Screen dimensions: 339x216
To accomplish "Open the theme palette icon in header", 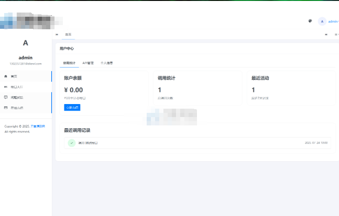I will click(x=310, y=21).
